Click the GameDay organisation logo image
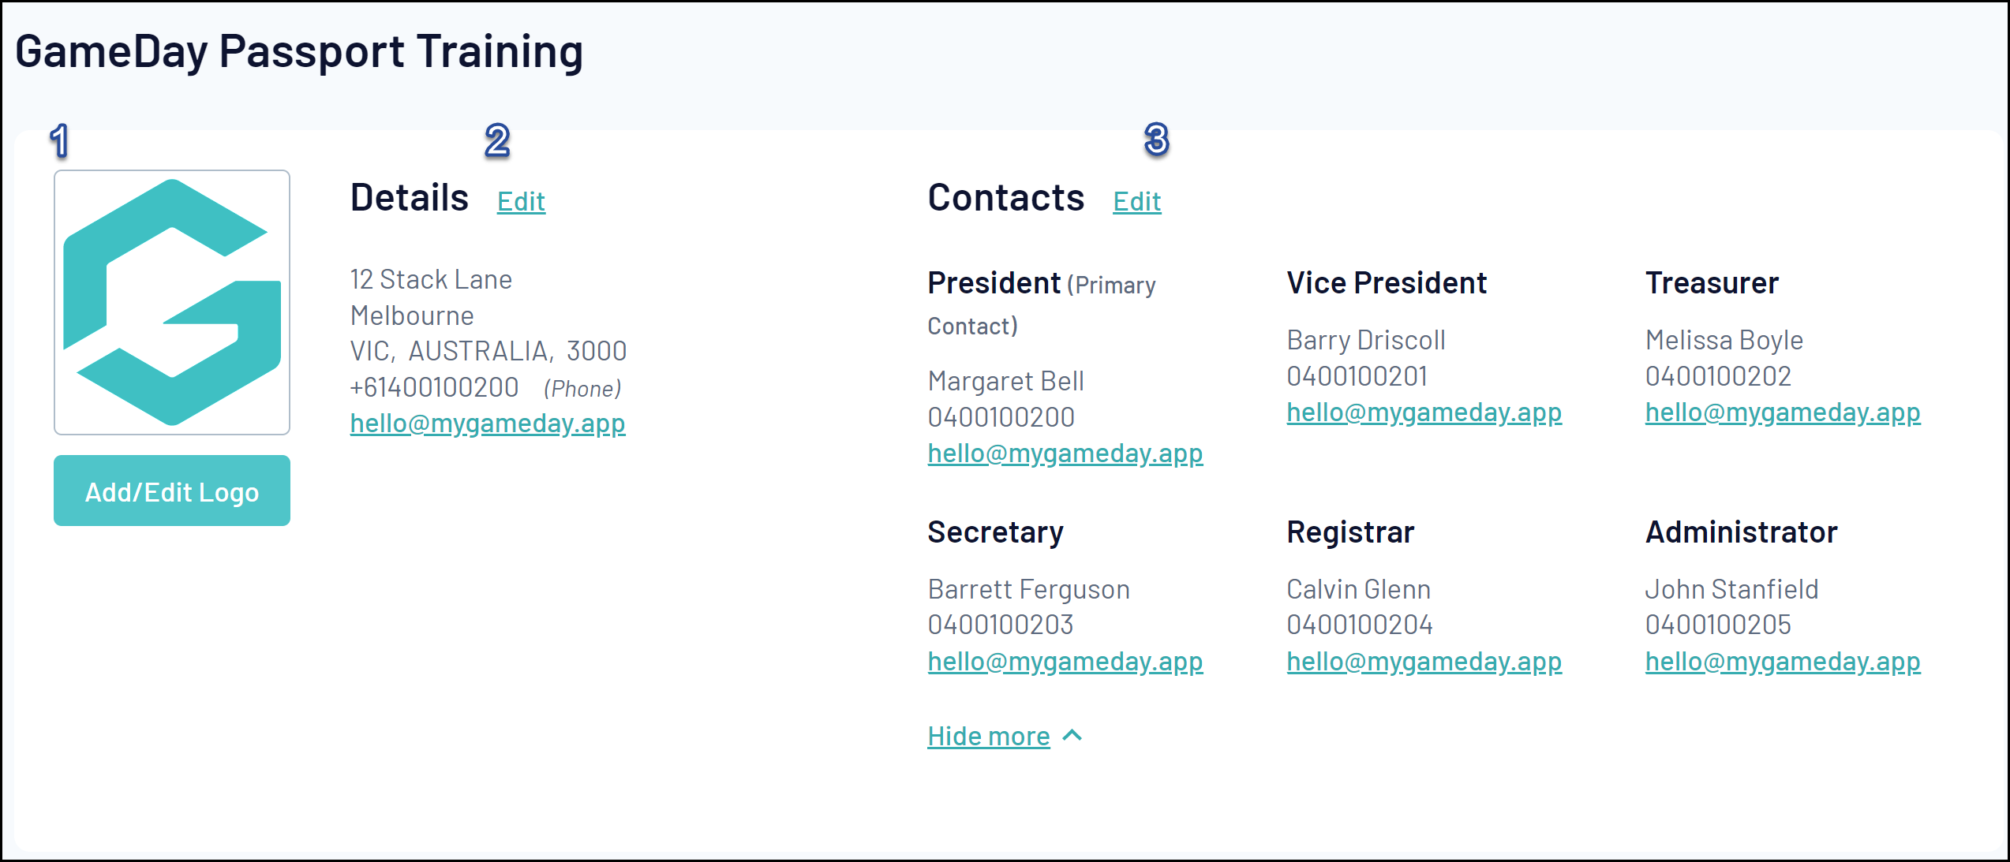The height and width of the screenshot is (862, 2010). point(172,302)
